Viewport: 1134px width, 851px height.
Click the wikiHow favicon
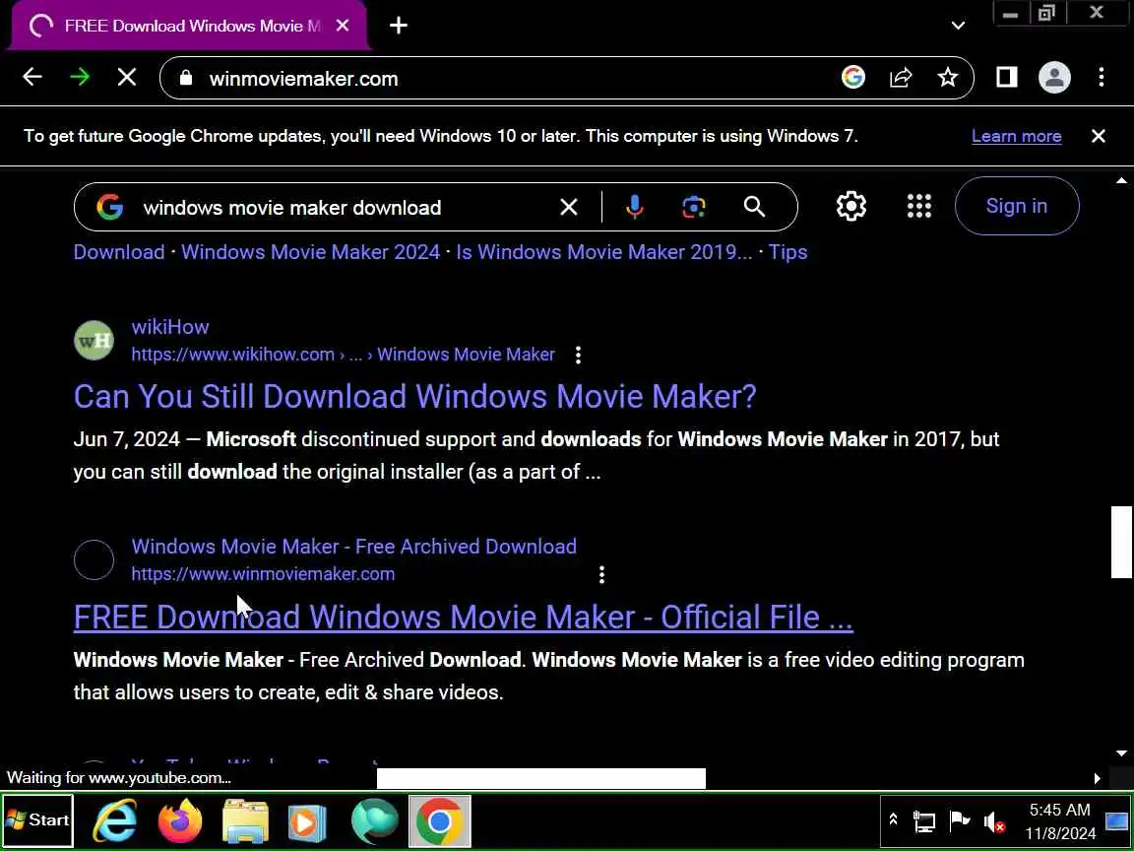[x=94, y=340]
